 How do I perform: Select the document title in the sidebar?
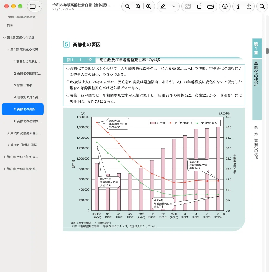coord(23,17)
